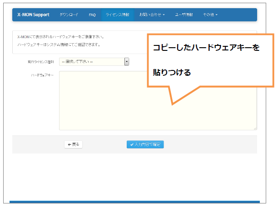This screenshot has height=208, width=278.
Task: Click the left arrow icon on 戻る button
Action: 69,144
